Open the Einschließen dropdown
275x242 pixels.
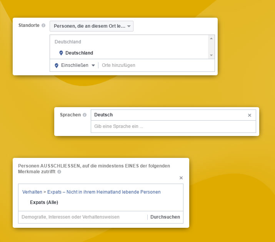coord(78,65)
